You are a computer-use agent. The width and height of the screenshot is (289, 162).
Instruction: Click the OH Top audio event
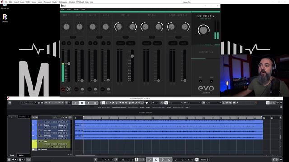coord(168,131)
